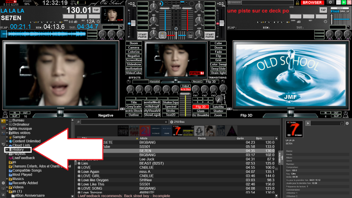
Task: Click the Recently Added folder icon
Action: coord(10,183)
